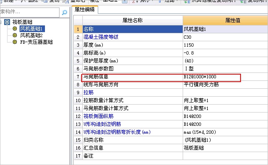This screenshot has height=165, width=268.
Task: Click the 马凳筋参数图 property name
Action: point(99,69)
